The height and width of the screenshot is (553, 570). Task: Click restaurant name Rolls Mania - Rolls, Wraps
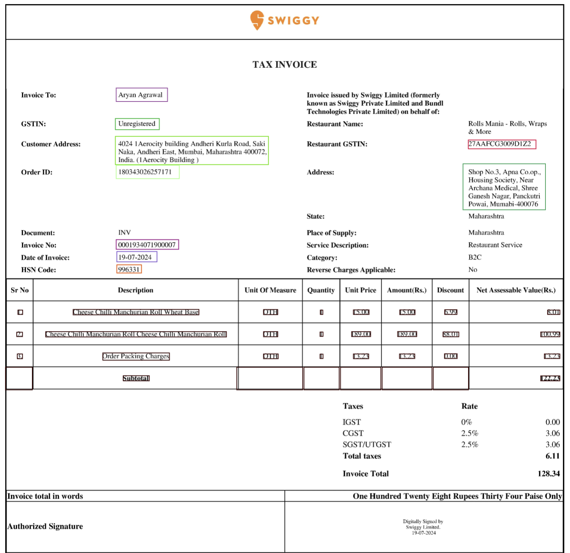click(507, 127)
